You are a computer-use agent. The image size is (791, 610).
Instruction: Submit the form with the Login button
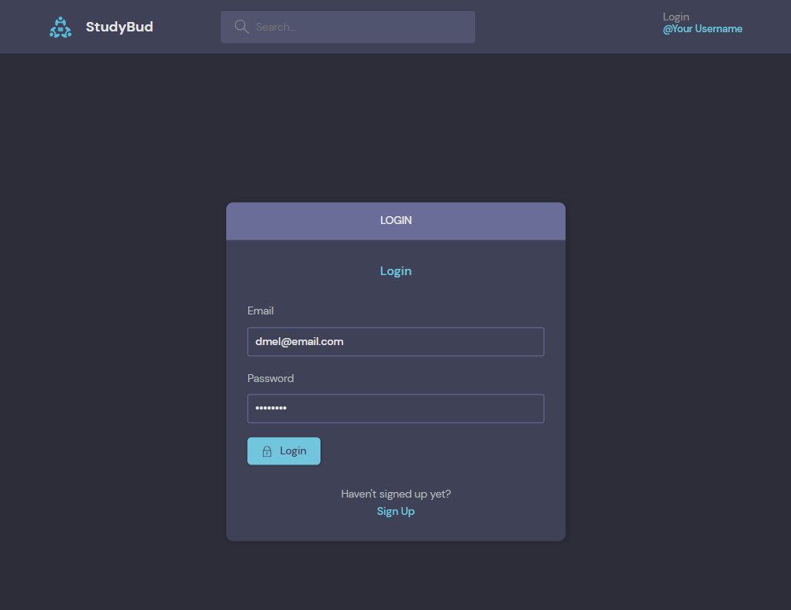[x=284, y=451]
